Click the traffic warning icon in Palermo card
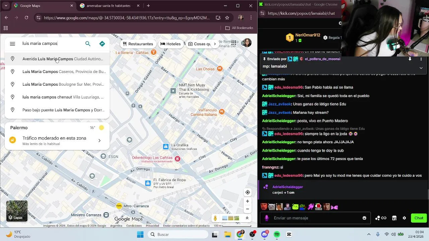 click(x=12, y=140)
